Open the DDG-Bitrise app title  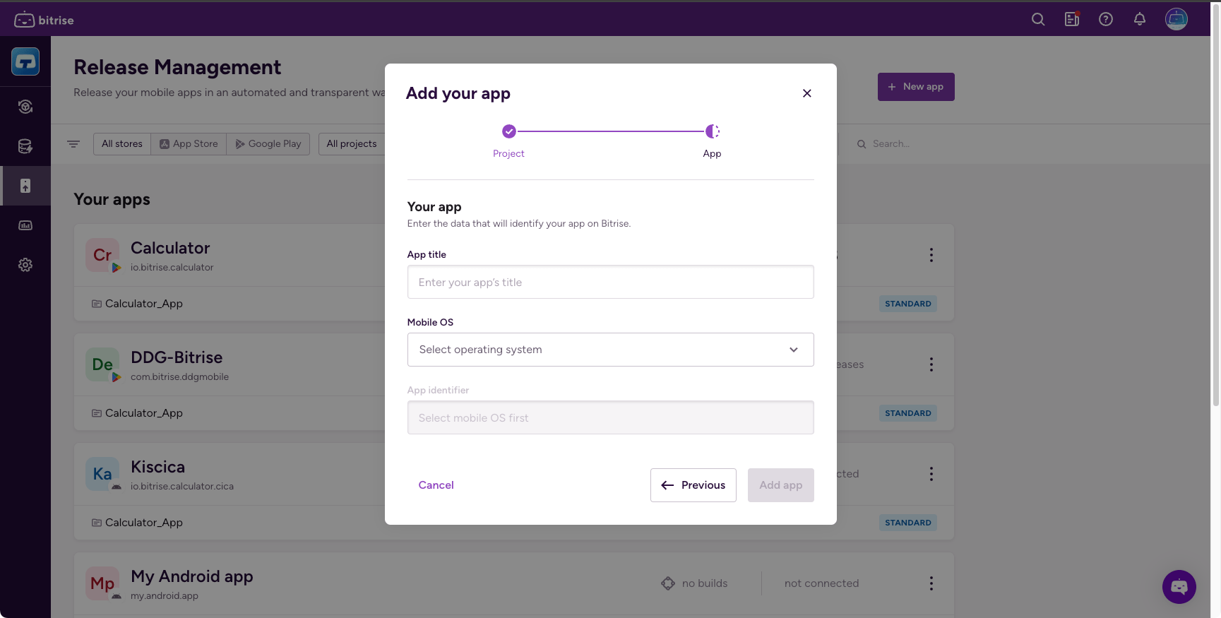point(177,357)
